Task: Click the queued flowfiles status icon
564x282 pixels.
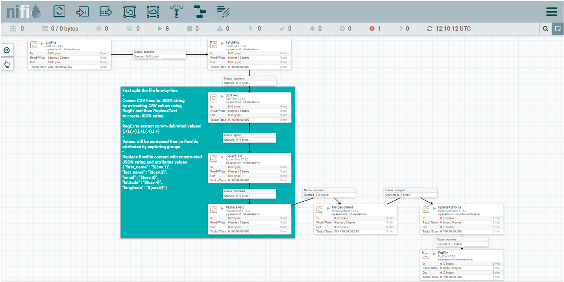Action: point(44,29)
